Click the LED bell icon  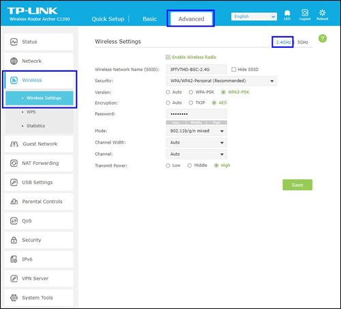point(287,13)
